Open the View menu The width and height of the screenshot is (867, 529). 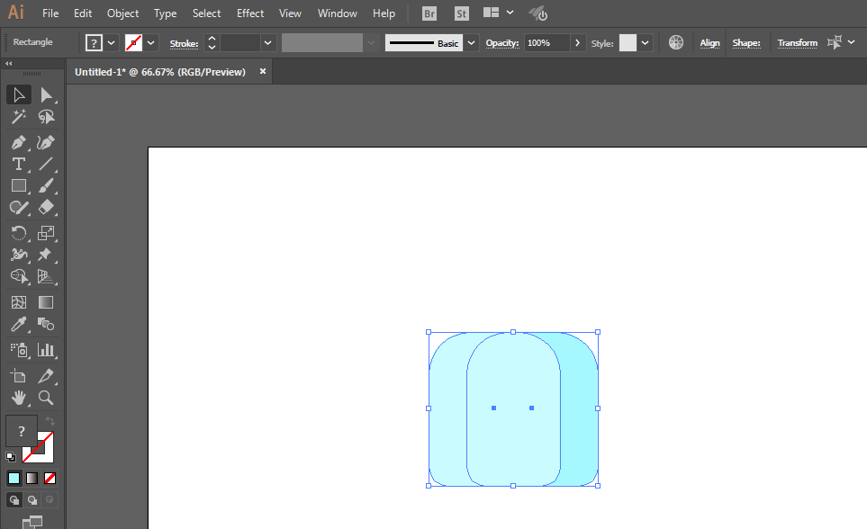coord(290,13)
